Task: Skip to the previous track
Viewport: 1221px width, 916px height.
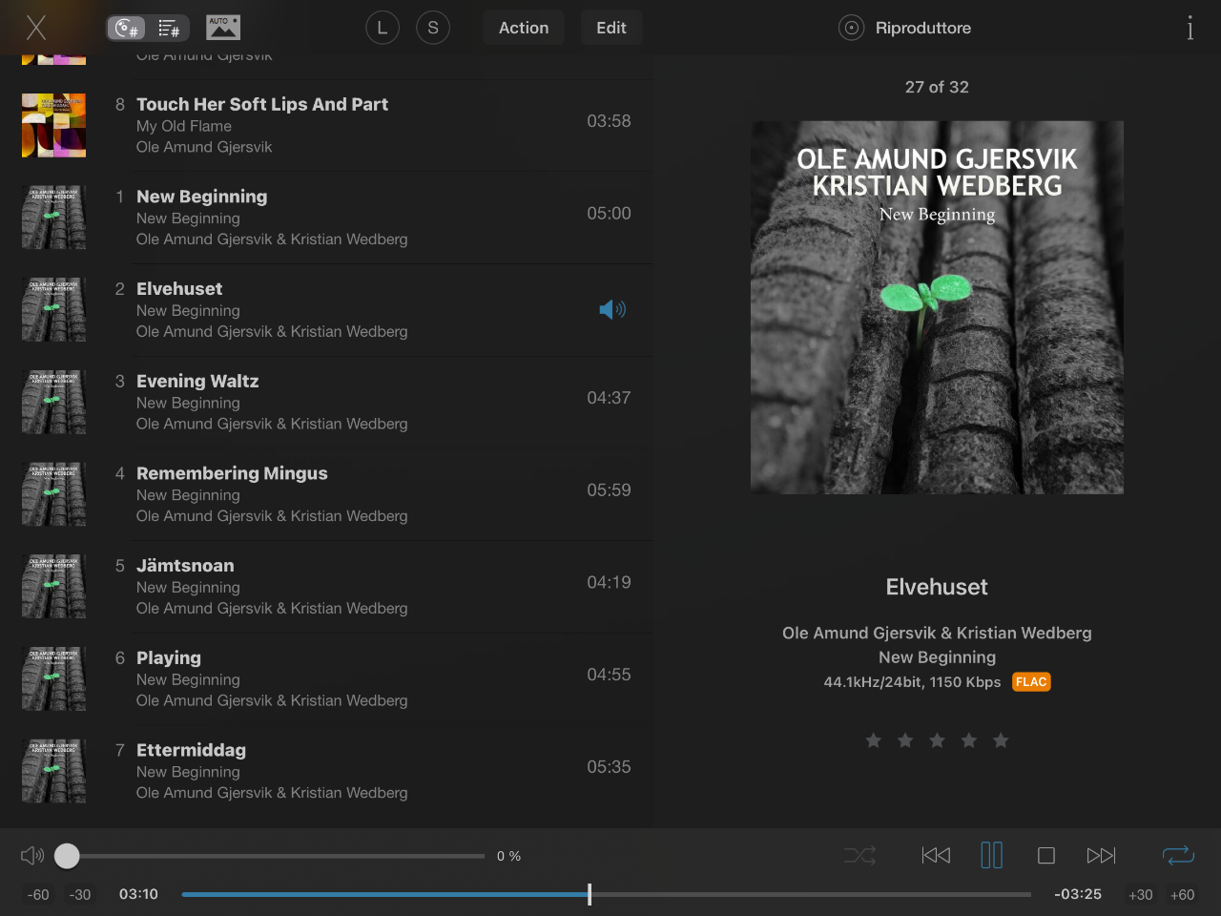Action: point(936,856)
